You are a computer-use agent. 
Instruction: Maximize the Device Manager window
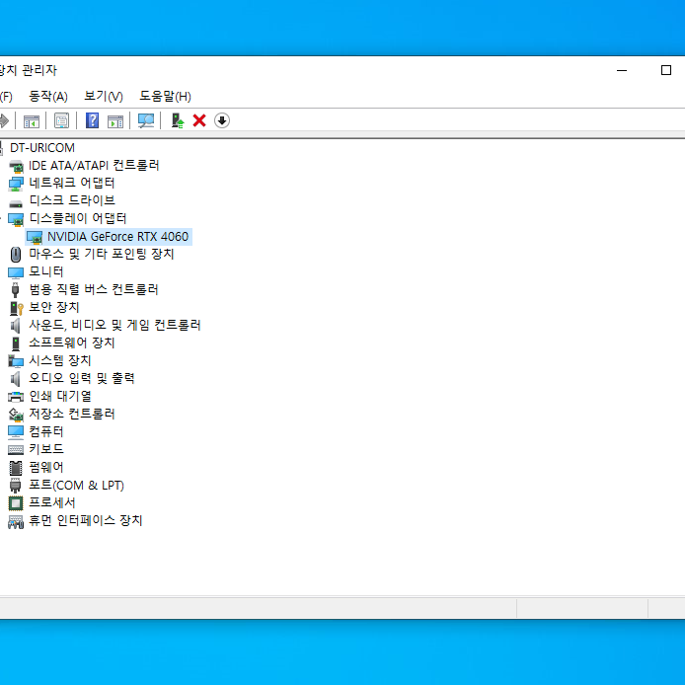pos(666,70)
